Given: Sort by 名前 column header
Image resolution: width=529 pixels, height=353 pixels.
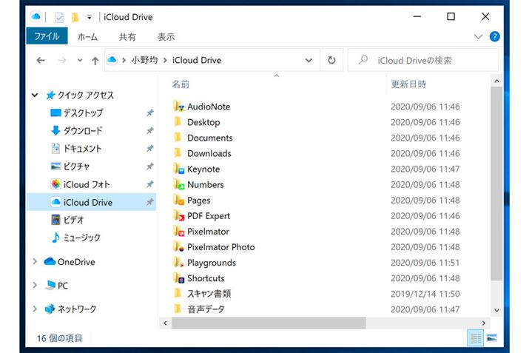Looking at the screenshot, I should point(181,84).
